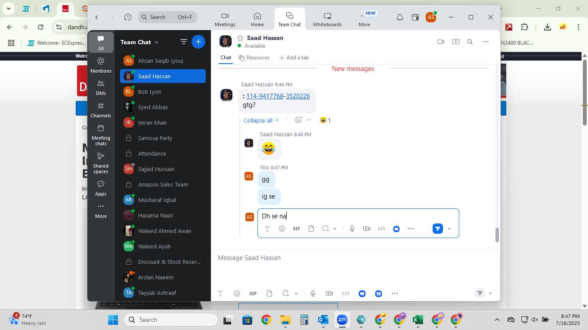Open the Tayyab Ashraaf chat
This screenshot has width=588, height=330.
click(163, 293)
